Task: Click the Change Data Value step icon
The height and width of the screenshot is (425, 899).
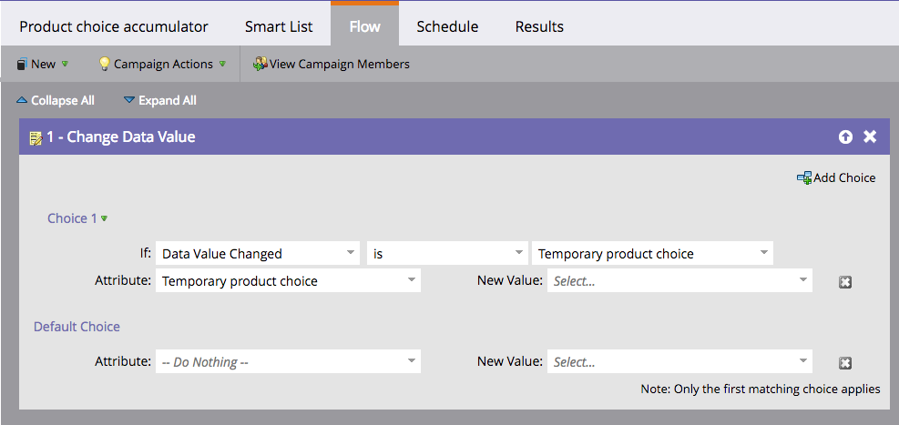Action: coord(36,137)
